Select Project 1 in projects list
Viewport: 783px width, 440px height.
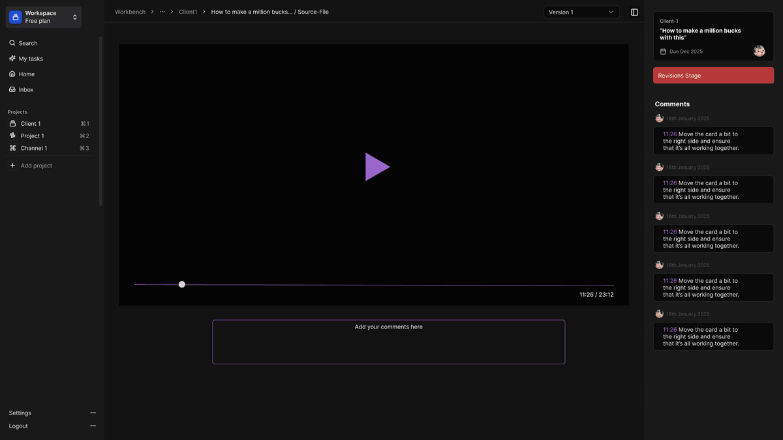pos(32,136)
